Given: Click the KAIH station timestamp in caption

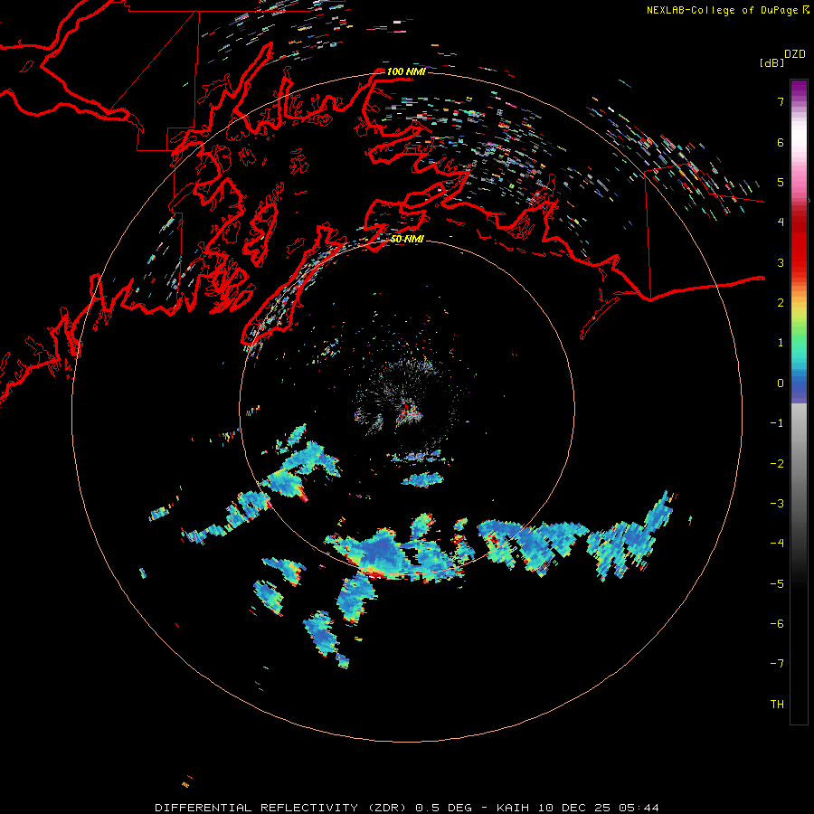Looking at the screenshot, I should coord(578,808).
